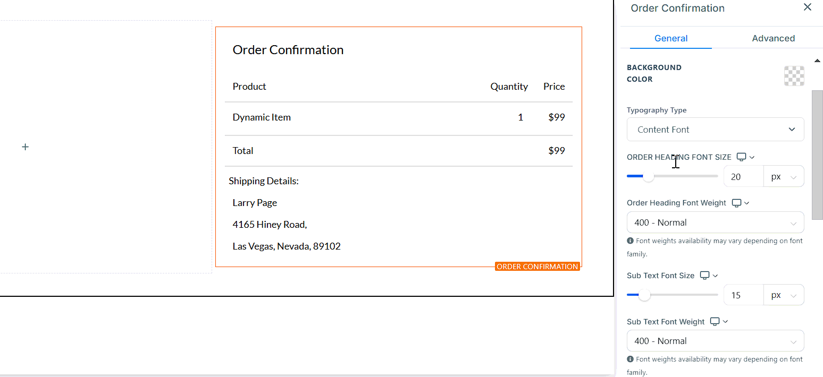Expand the Sub Text Font Weight dropdown
823x377 pixels.
click(x=715, y=341)
